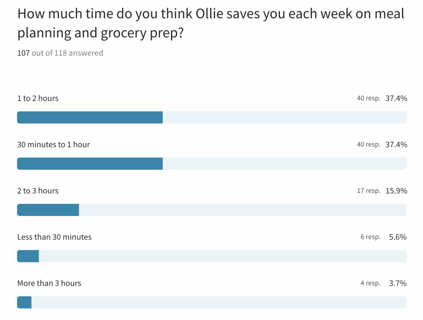Click the "17 resp." response count

click(x=368, y=191)
